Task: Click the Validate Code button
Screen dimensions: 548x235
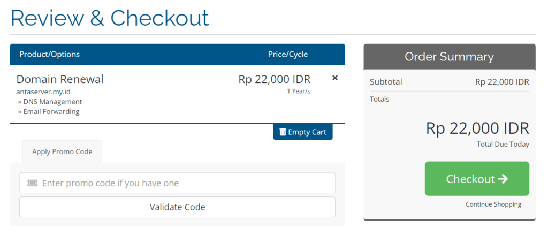Action: 177,207
